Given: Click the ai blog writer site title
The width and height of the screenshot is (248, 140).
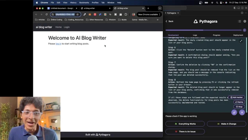Looking at the screenshot, I should pyautogui.click(x=44, y=27).
